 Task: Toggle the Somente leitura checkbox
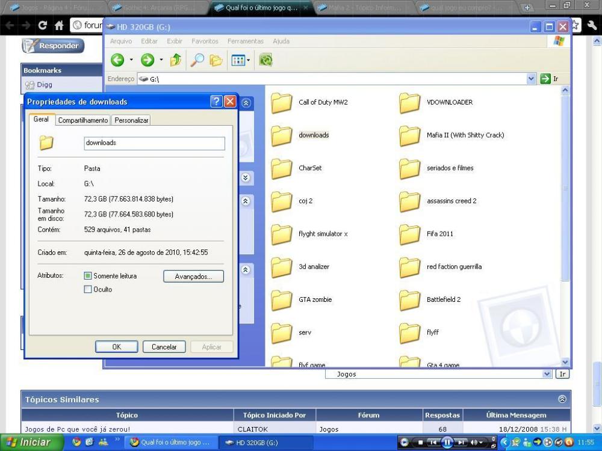pos(88,276)
